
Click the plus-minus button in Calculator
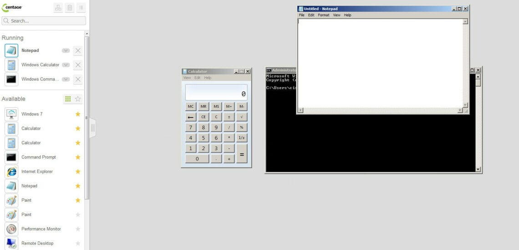pyautogui.click(x=229, y=117)
